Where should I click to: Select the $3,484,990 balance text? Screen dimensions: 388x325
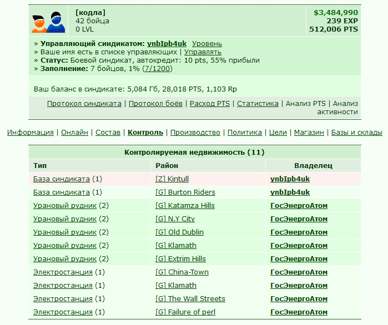pos(336,13)
